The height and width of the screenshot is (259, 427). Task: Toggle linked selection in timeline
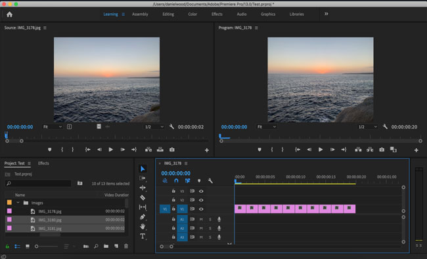pos(188,181)
